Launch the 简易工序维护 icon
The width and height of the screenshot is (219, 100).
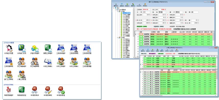[48, 49]
